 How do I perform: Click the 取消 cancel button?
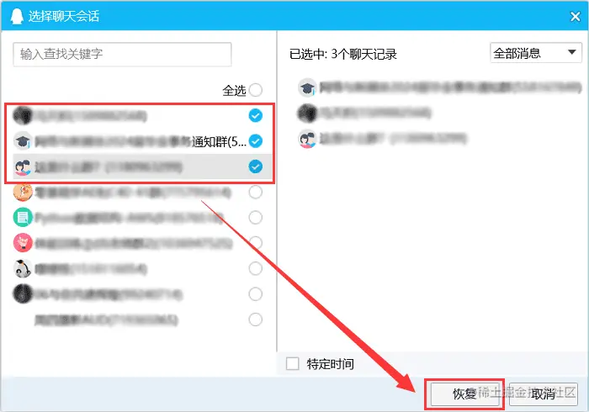[x=544, y=394]
